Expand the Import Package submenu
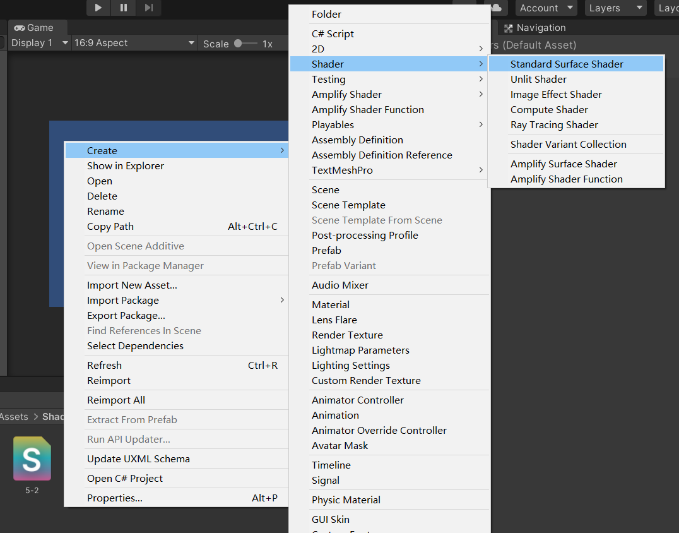 [x=177, y=301]
